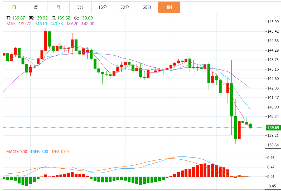Click the DEA: 0.00 indicator label
This screenshot has height=191, width=281.
pos(60,152)
